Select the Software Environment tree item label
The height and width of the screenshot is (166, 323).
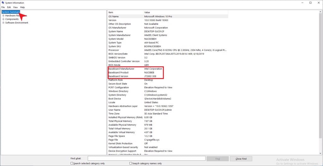(17, 23)
